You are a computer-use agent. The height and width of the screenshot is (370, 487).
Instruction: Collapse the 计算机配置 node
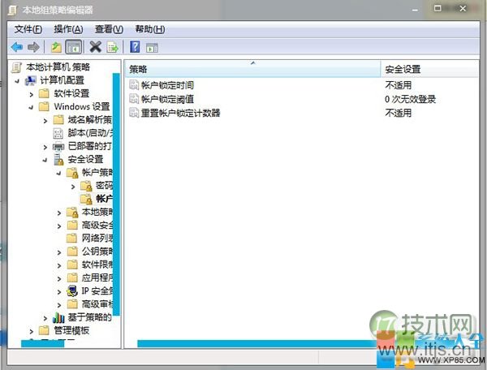(17, 81)
